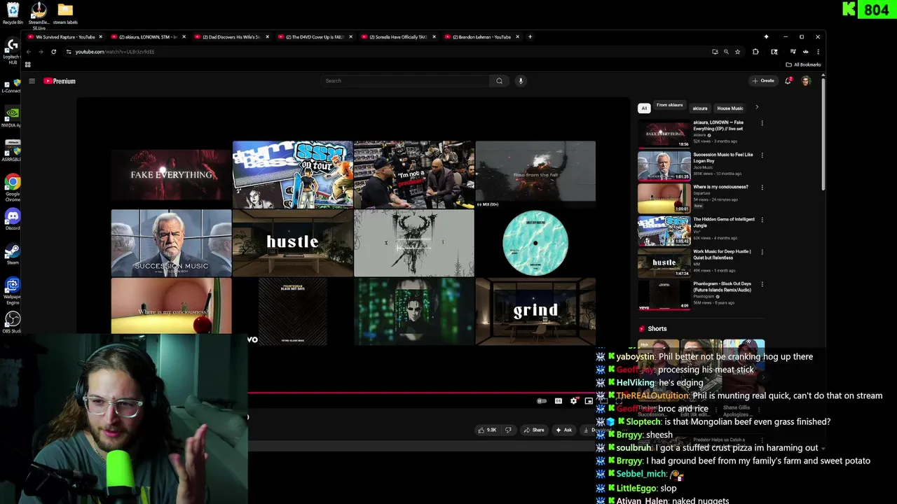This screenshot has height=504, width=897.
Task: Switch to 'Somalis Have Officially' tab
Action: (x=398, y=37)
